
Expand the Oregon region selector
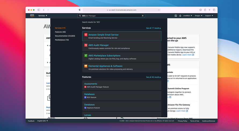point(198,16)
